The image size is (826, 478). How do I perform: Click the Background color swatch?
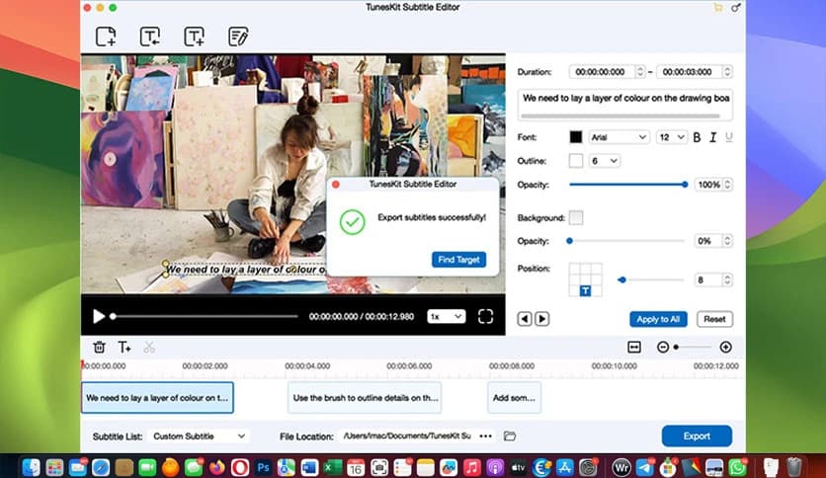576,218
